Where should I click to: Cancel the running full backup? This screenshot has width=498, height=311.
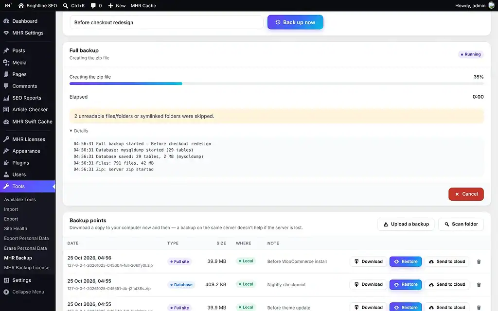tap(466, 194)
